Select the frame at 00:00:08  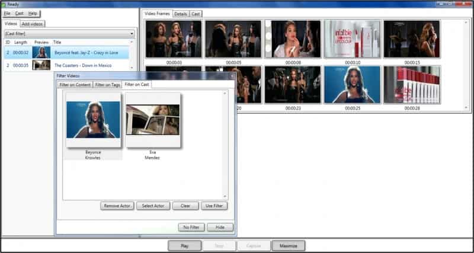[293, 39]
